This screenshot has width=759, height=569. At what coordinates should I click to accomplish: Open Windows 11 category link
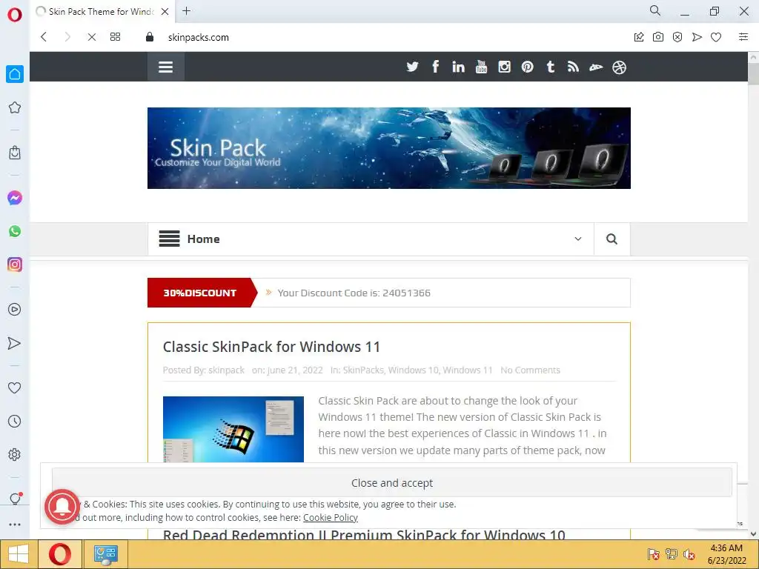point(468,370)
